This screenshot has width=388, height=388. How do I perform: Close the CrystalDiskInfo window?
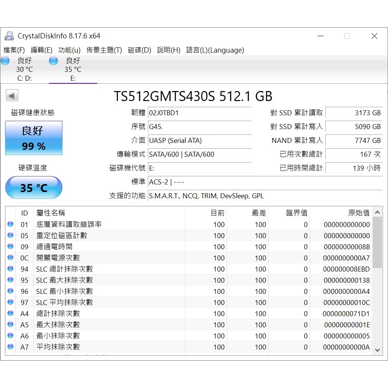coord(375,36)
